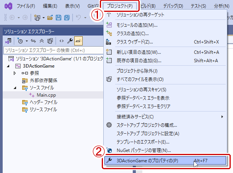
Task: Toggle show all files icon in Solution Explorer
Action: click(x=50, y=41)
